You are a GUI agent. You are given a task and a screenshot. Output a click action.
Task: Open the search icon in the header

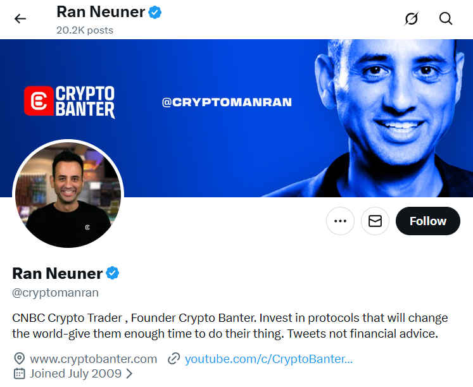[446, 18]
